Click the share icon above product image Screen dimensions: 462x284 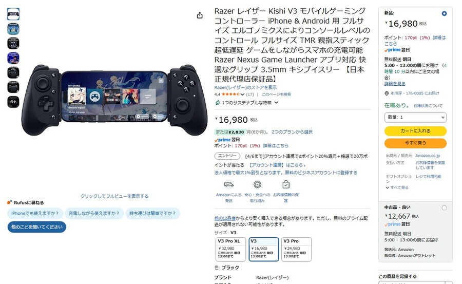point(200,15)
